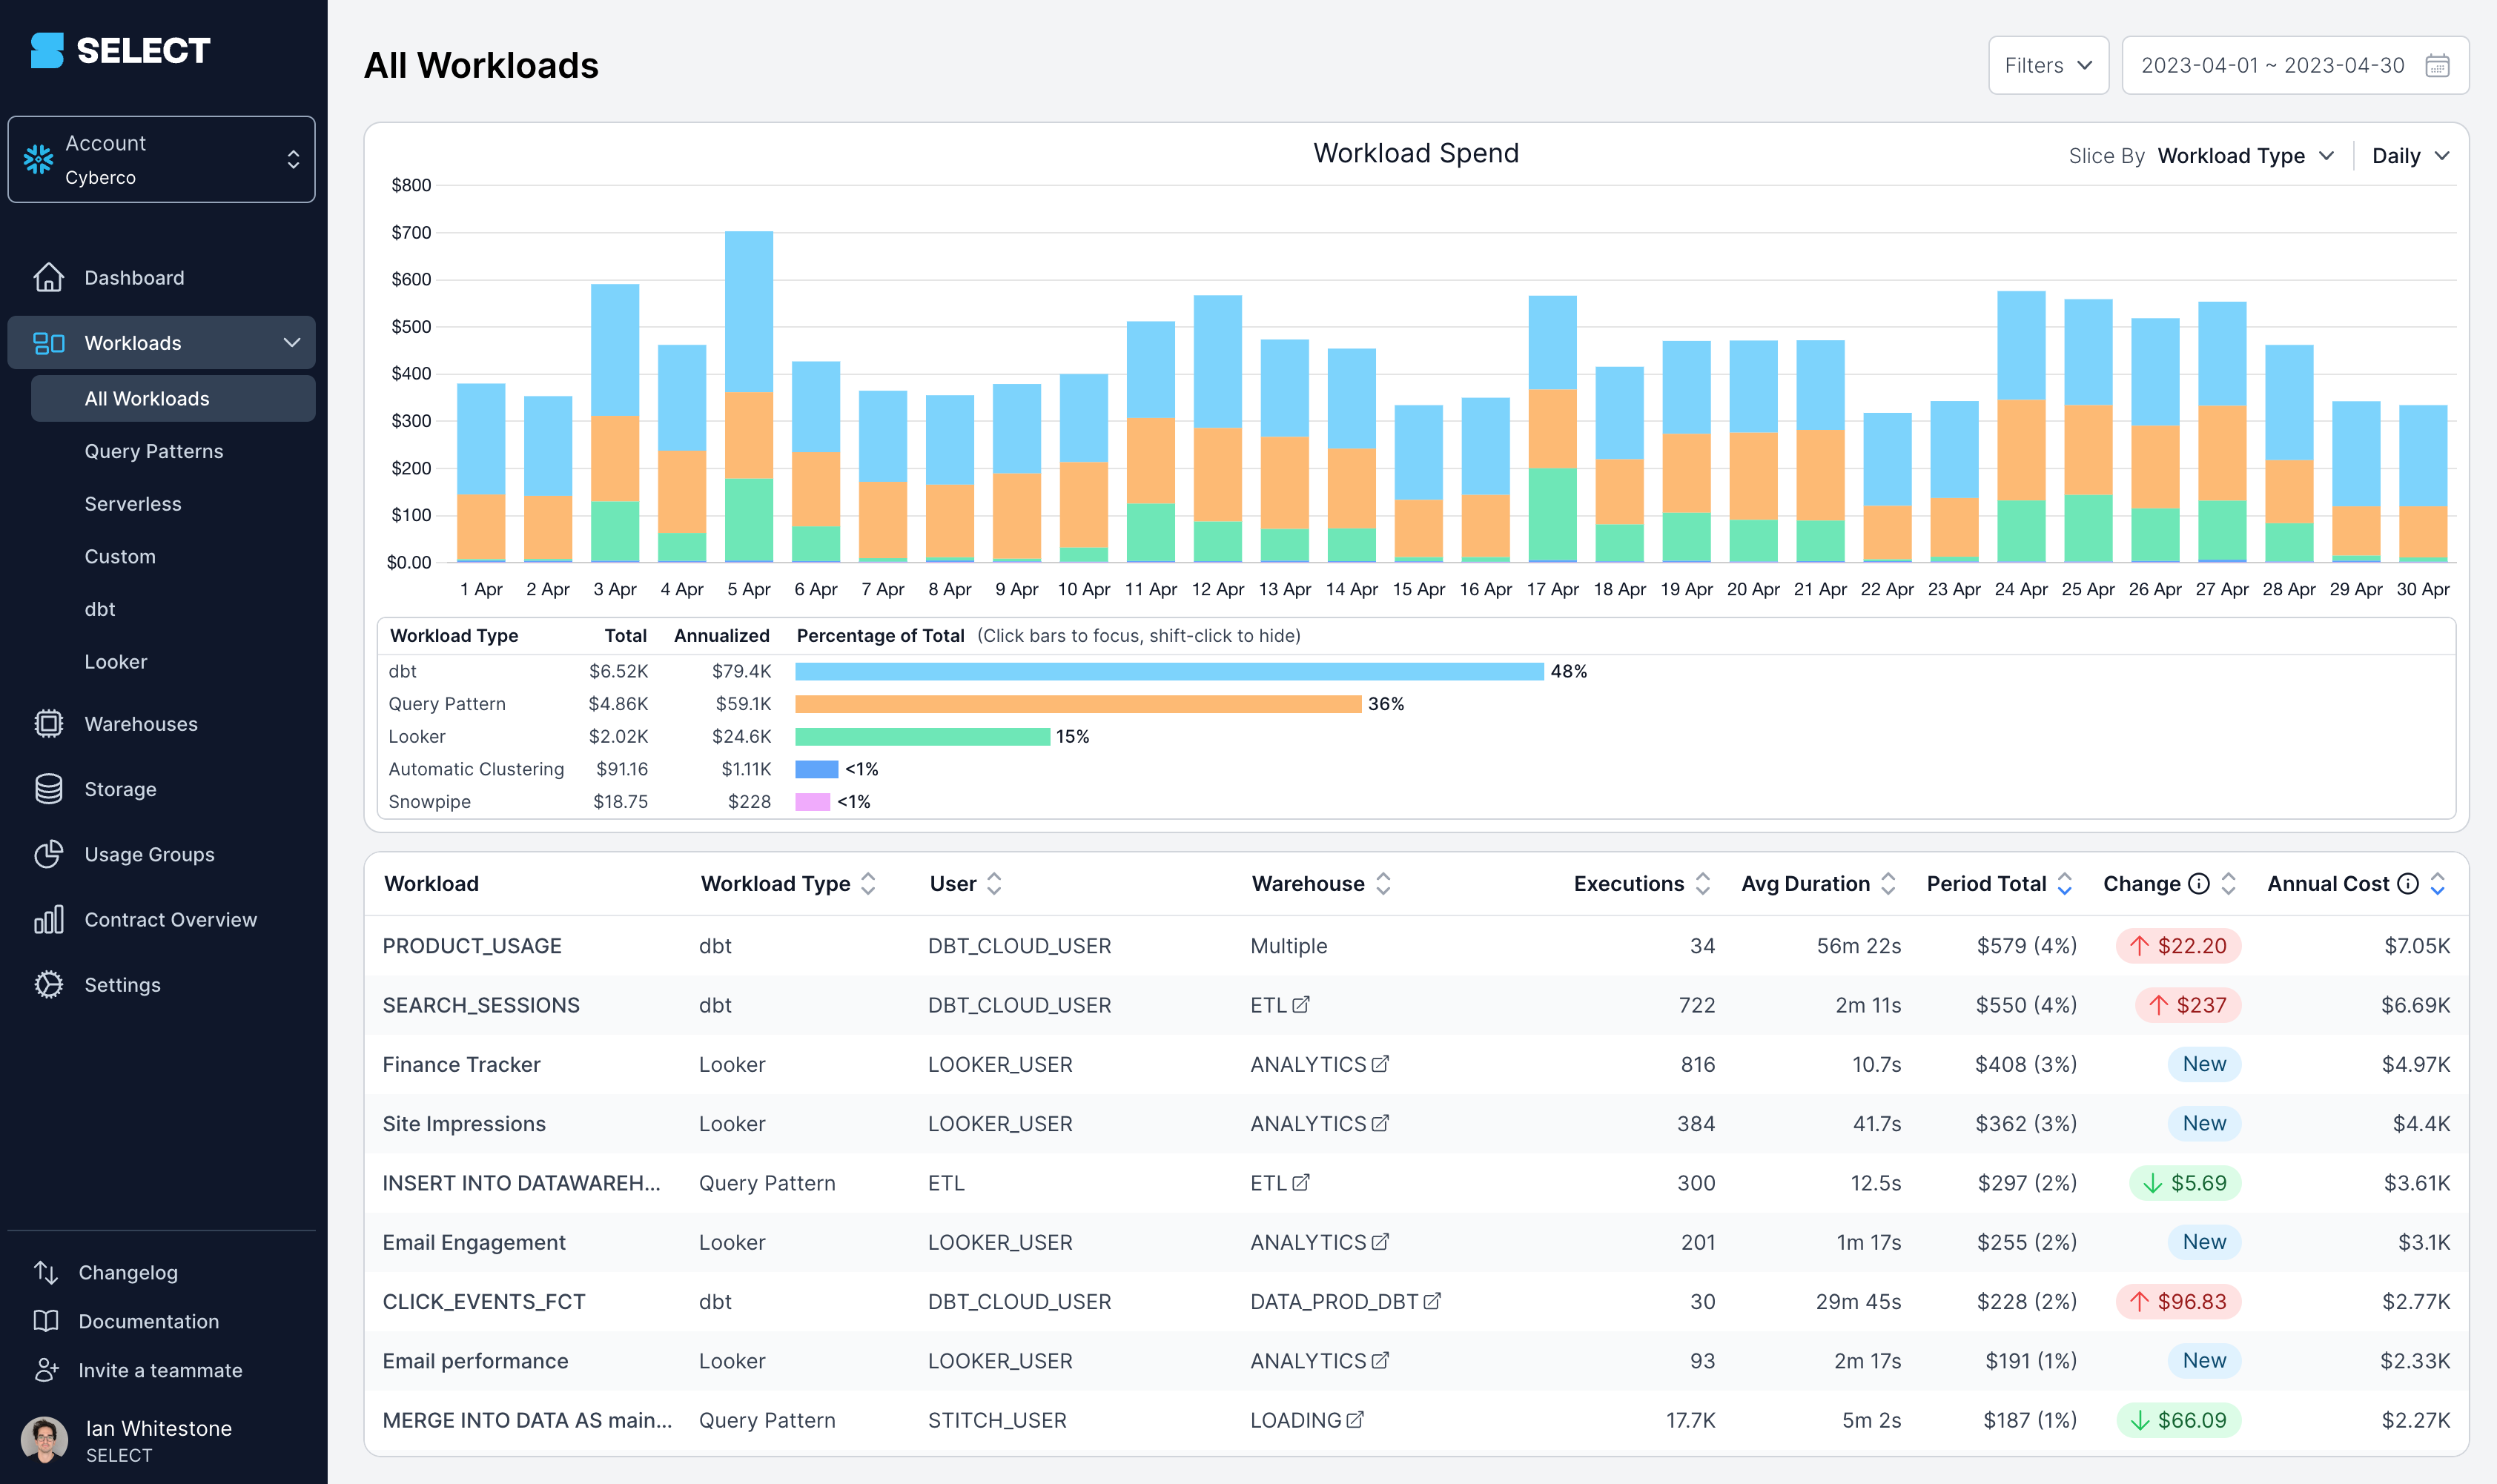This screenshot has height=1484, width=2497.
Task: Open the Slice By Workload Type dropdown
Action: pyautogui.click(x=2243, y=156)
